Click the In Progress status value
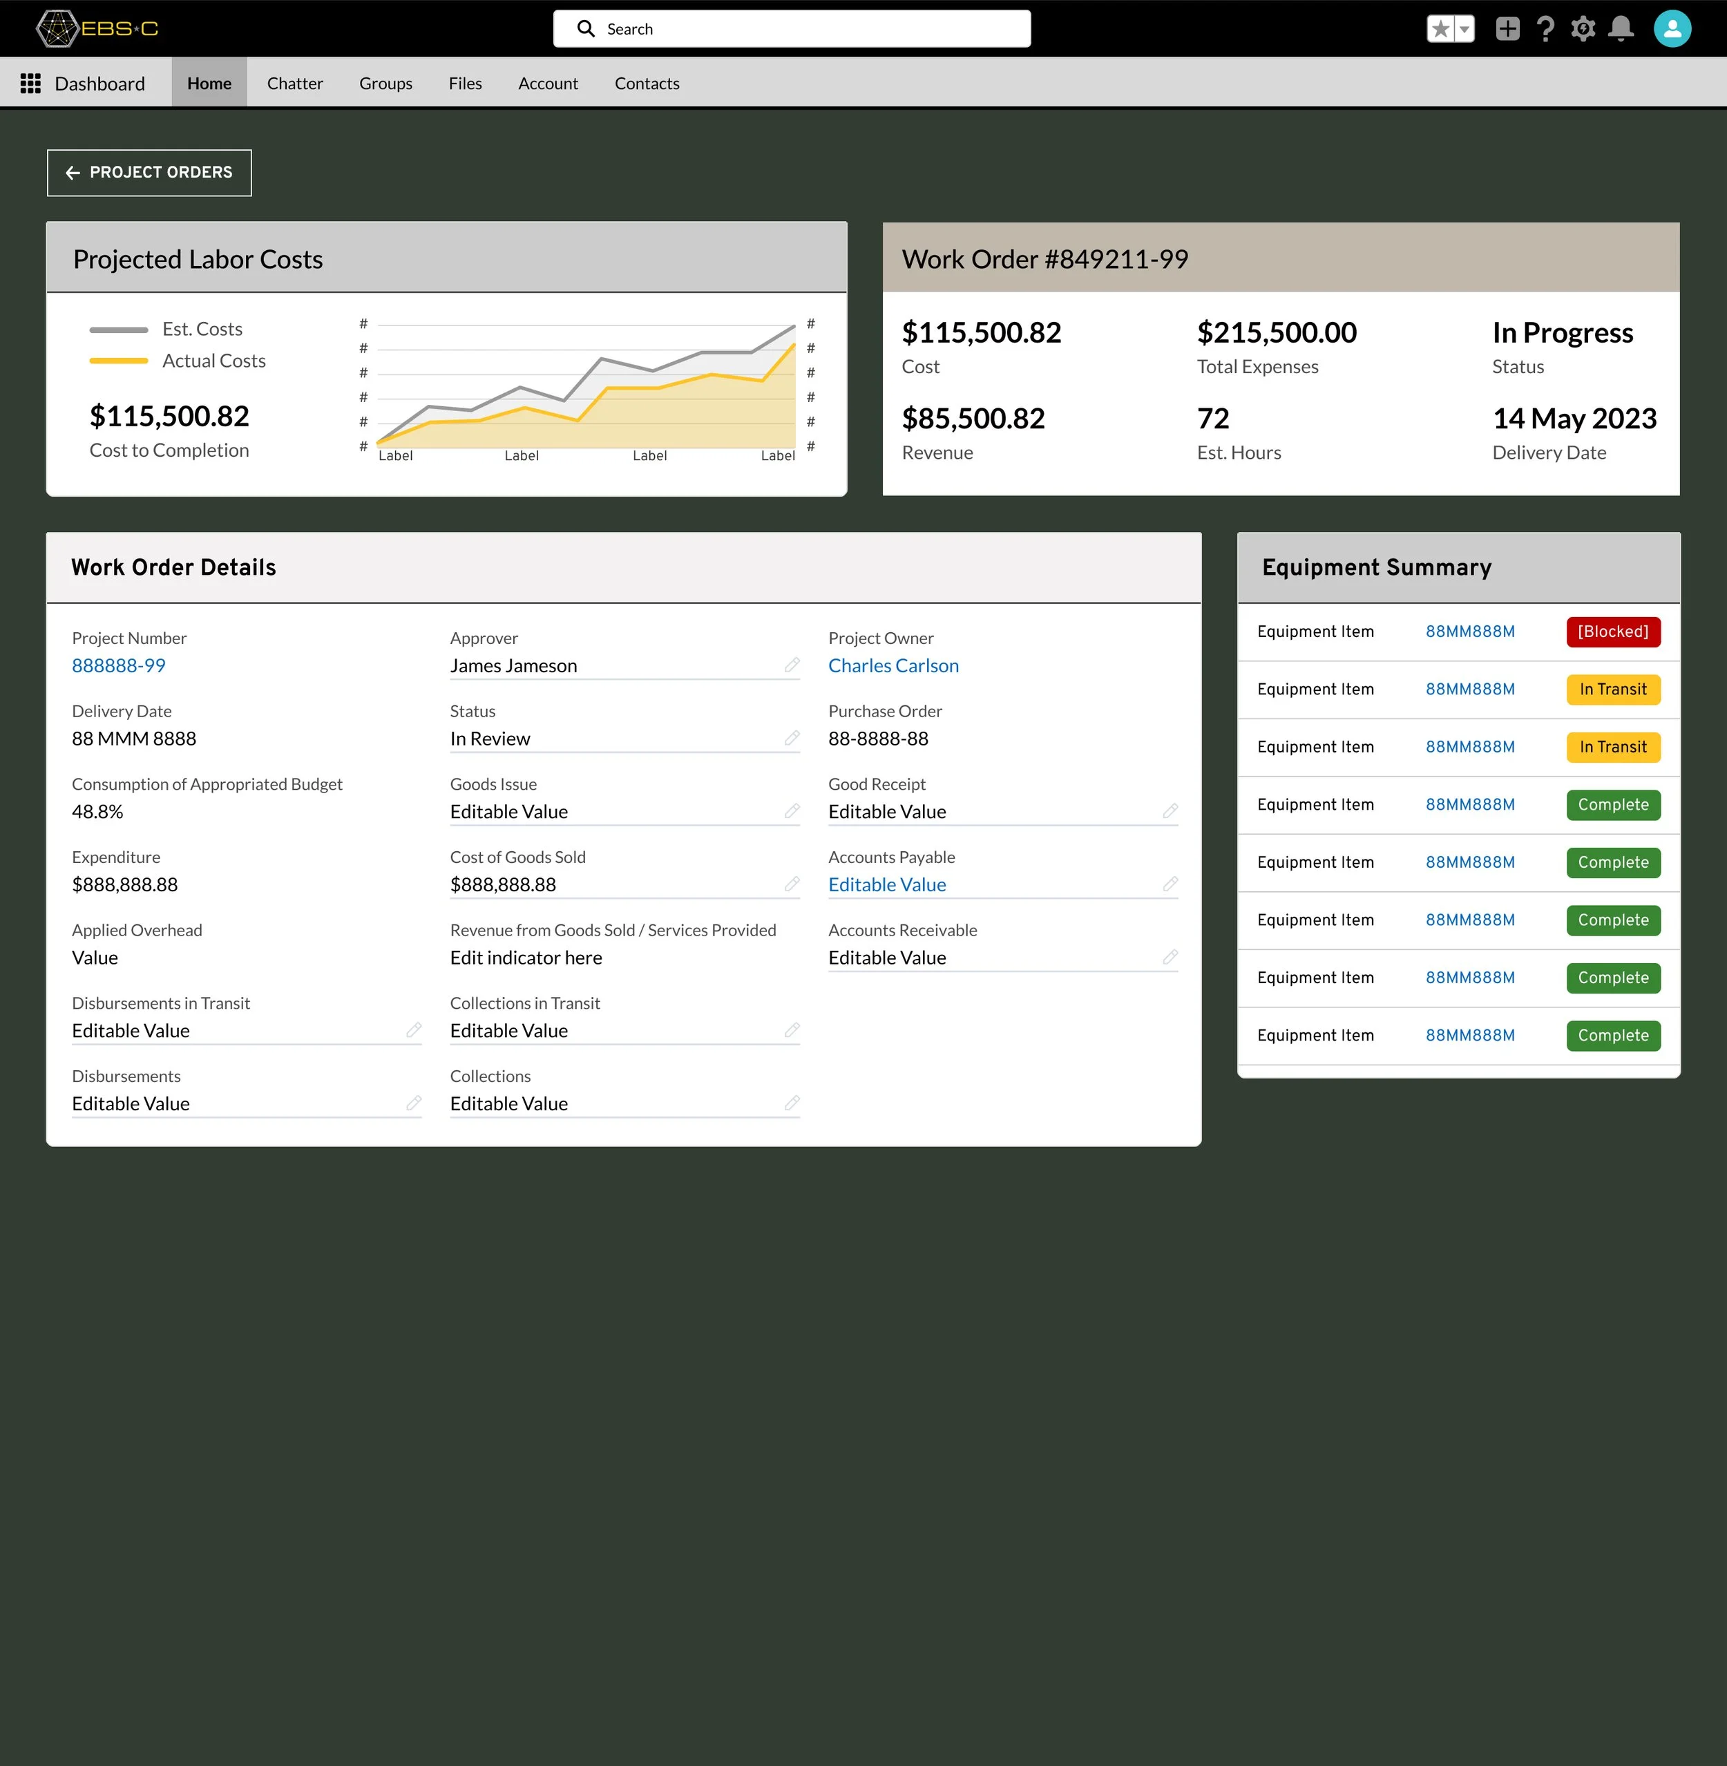 pos(1563,333)
